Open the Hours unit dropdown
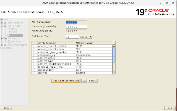 coord(86,37)
